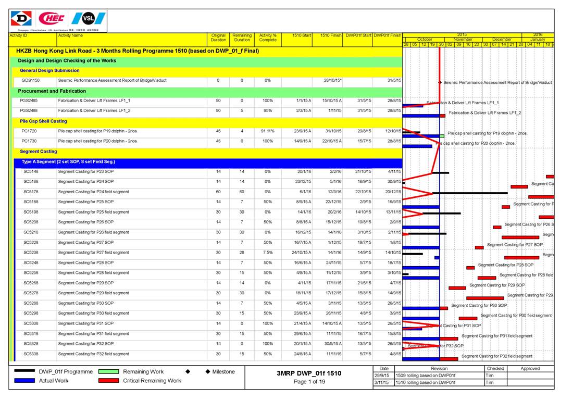The width and height of the screenshot is (585, 413).
Task: Click the Dragages red and blue logo
Action: [22, 18]
